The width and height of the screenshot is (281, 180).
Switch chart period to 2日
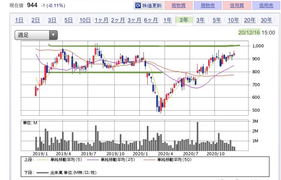pos(36,20)
